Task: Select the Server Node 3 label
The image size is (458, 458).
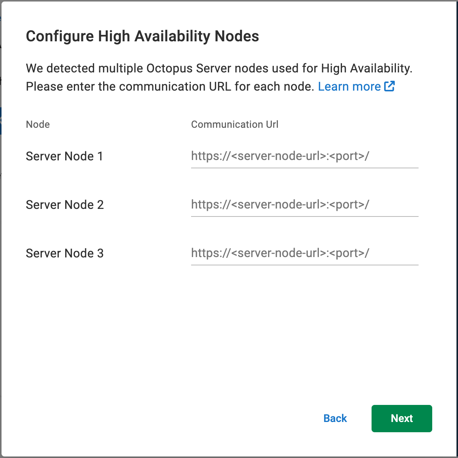Action: [x=64, y=253]
